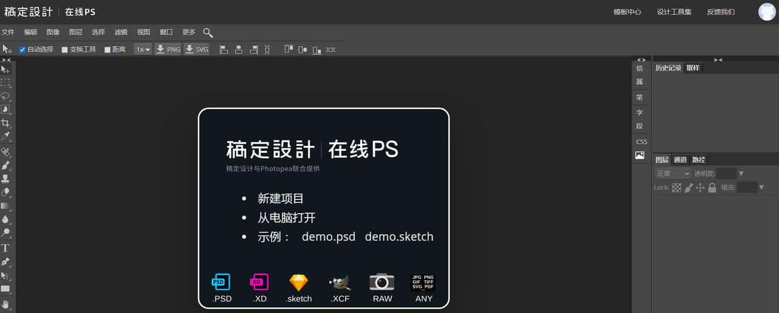The image size is (779, 313).
Task: Select the Blur droplet tool
Action: pyautogui.click(x=6, y=219)
